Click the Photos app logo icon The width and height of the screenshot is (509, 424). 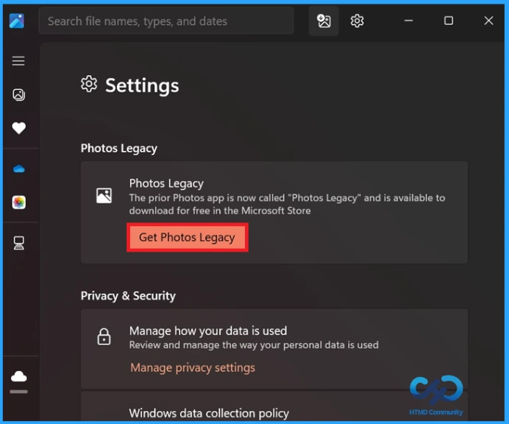click(17, 21)
